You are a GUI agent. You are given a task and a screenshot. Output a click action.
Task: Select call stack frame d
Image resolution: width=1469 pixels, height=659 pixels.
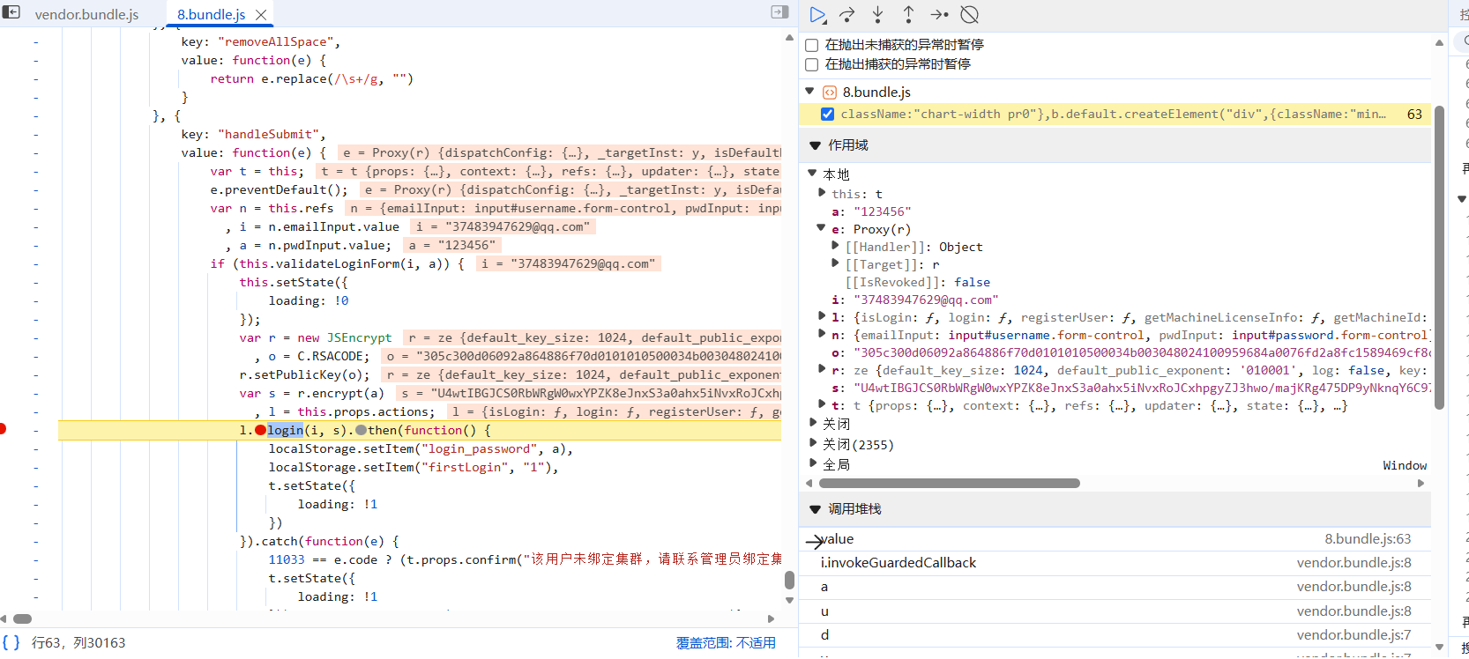(x=1115, y=635)
